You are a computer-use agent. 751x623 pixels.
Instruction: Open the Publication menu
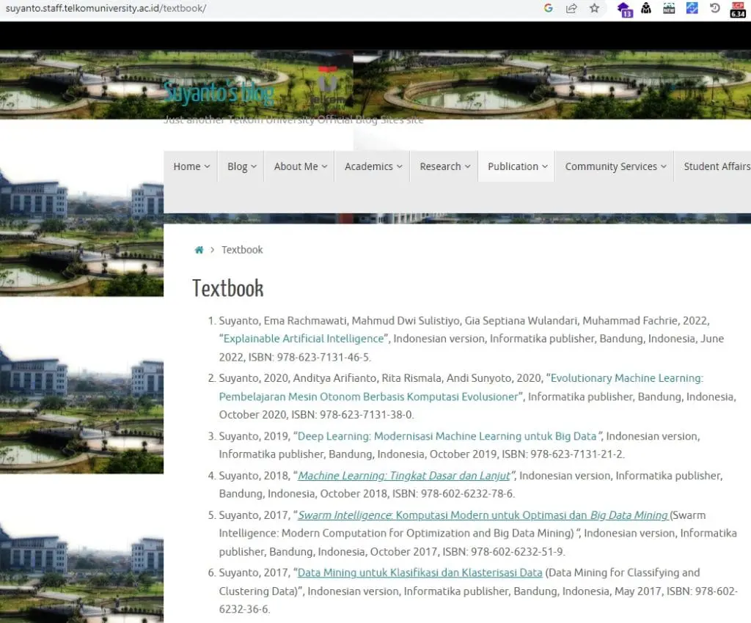pos(517,166)
